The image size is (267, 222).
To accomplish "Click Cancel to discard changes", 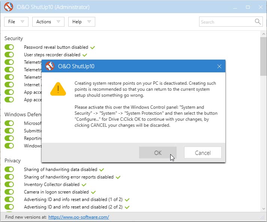I will point(202,153).
